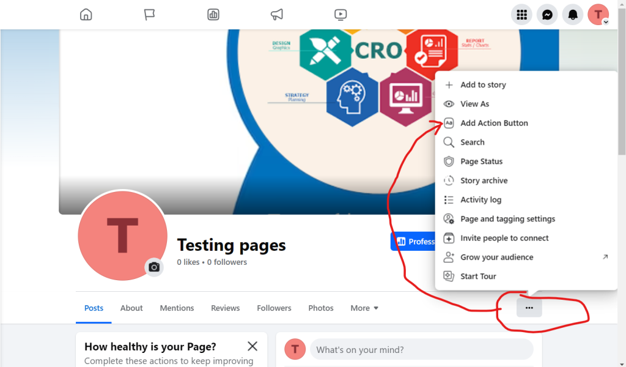Image resolution: width=626 pixels, height=367 pixels.
Task: Click What's on your mind field
Action: pos(422,349)
